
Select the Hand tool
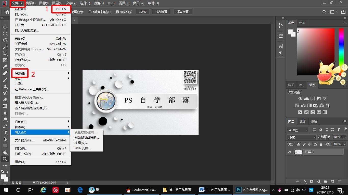[5, 152]
